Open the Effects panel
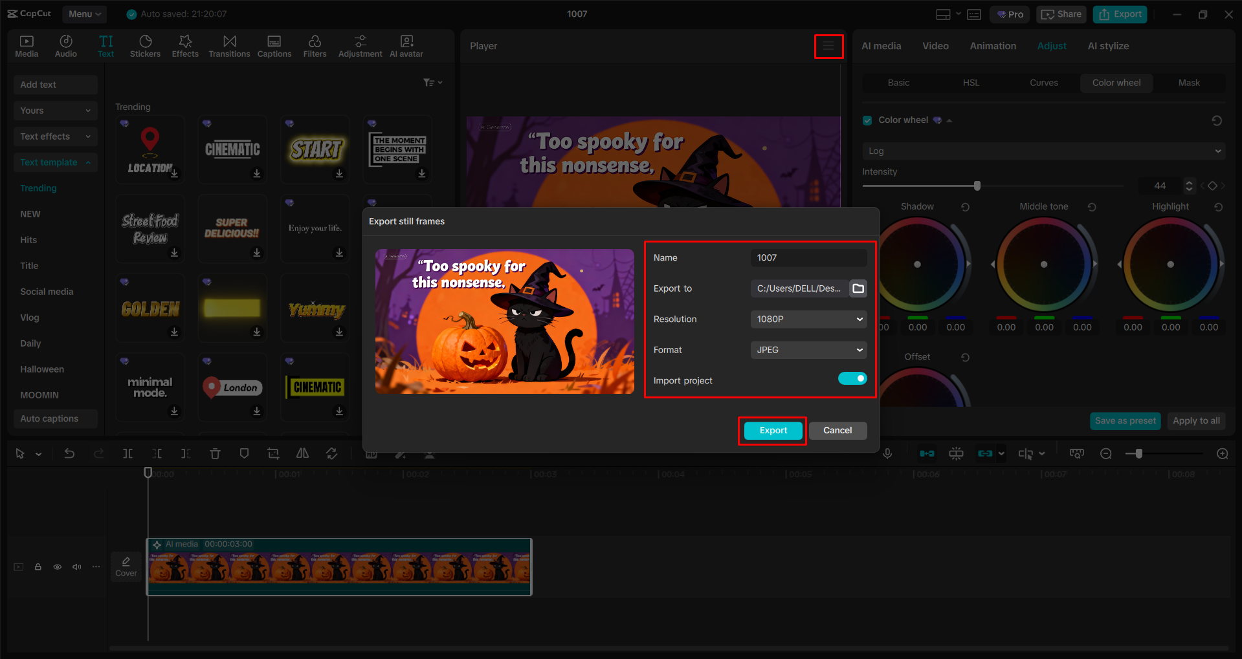This screenshot has width=1242, height=659. point(185,47)
